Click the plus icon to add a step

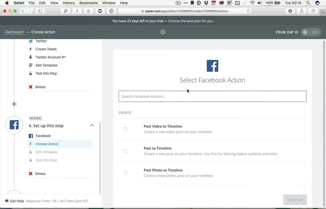[14, 104]
